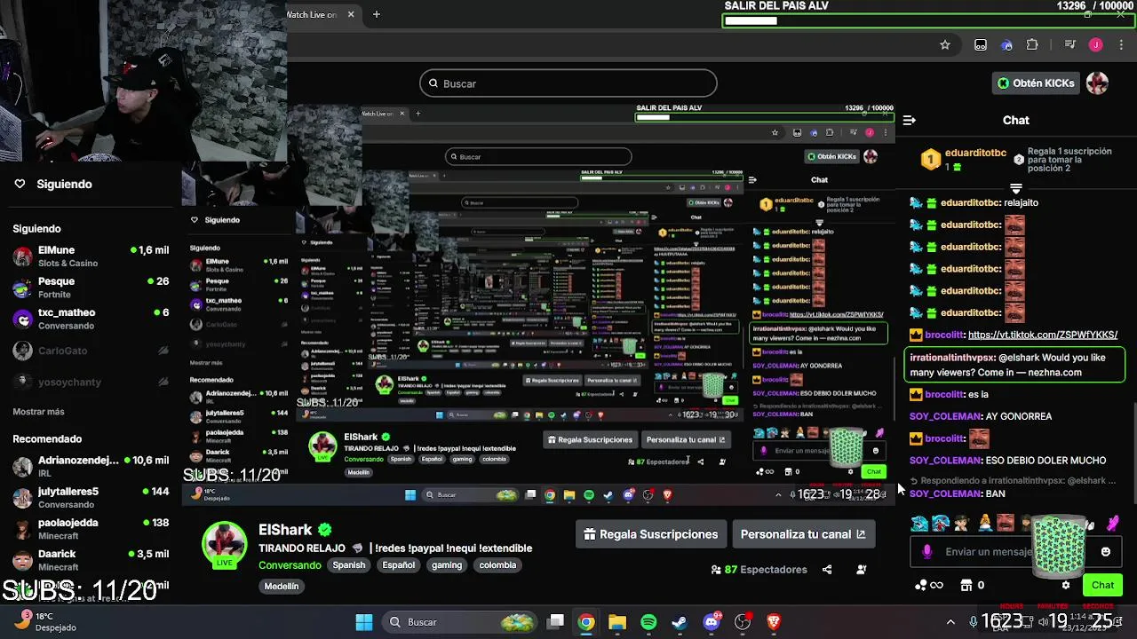
Task: Open the Kick user avatar menu
Action: [x=1098, y=83]
